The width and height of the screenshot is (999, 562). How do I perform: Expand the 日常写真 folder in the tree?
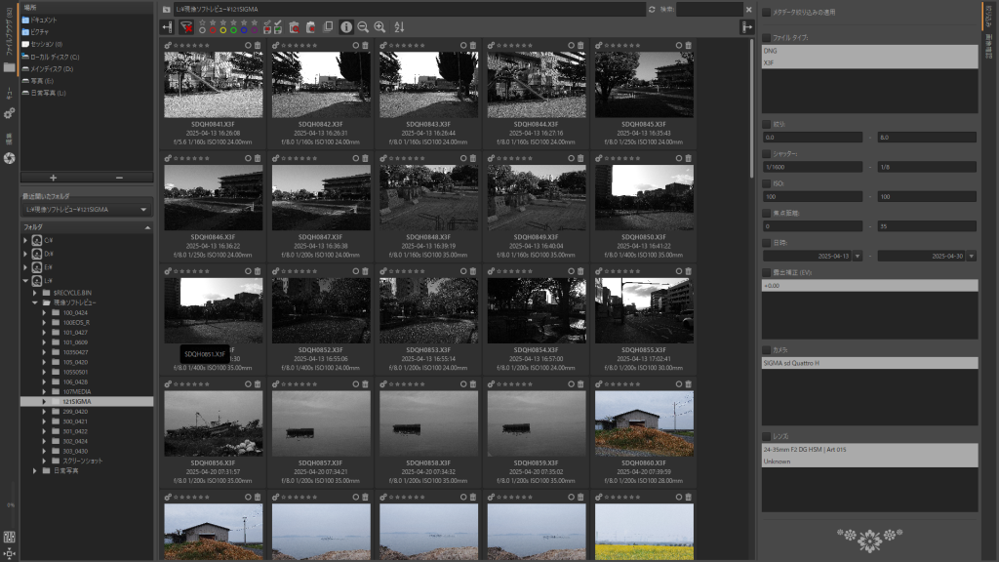35,471
